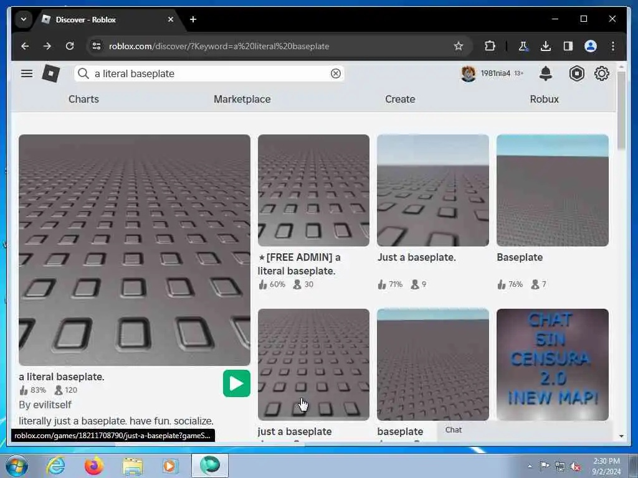638x478 pixels.
Task: Open the Baseplate game thumbnail with blue sky
Action: click(x=553, y=190)
